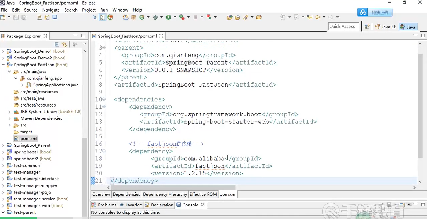Click the Save All toolbar icon
Viewport: 427px width, 219px height.
[x=24, y=17]
